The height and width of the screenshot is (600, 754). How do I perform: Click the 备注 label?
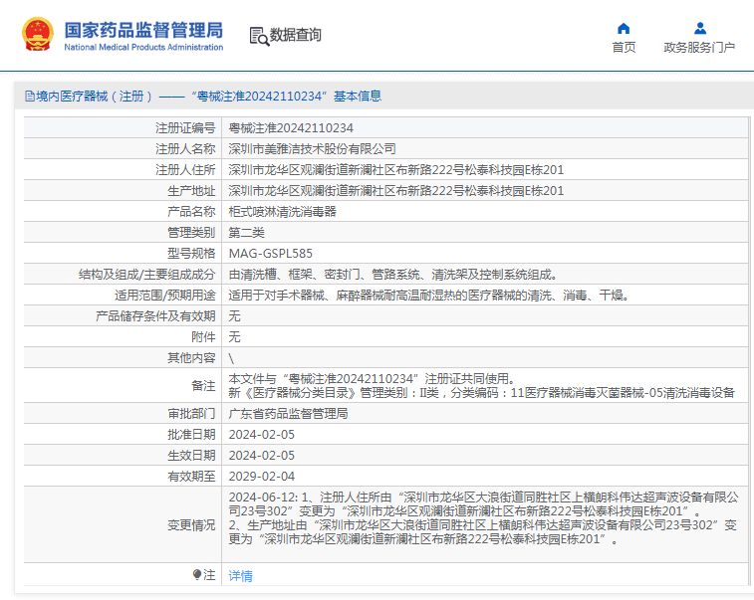[x=203, y=386]
